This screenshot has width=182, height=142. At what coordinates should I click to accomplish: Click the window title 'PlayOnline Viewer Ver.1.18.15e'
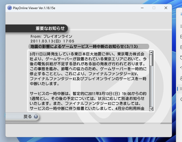tap(34, 8)
